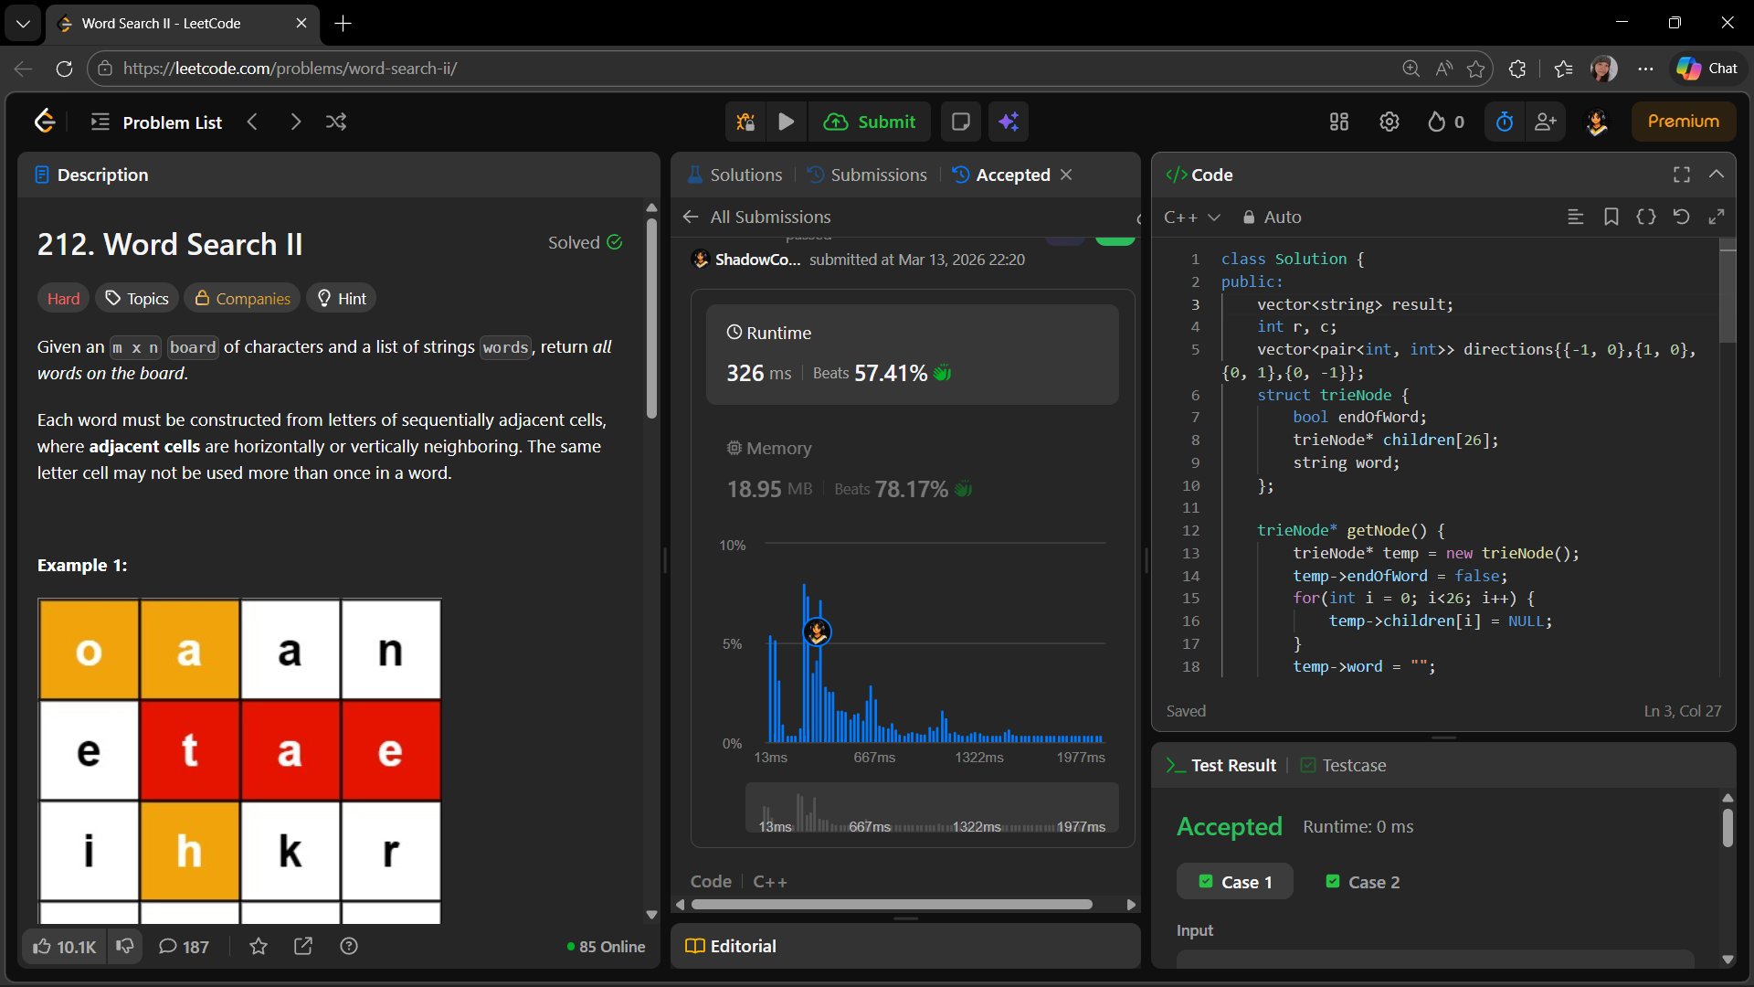Expand the Topics tag section

(x=137, y=298)
